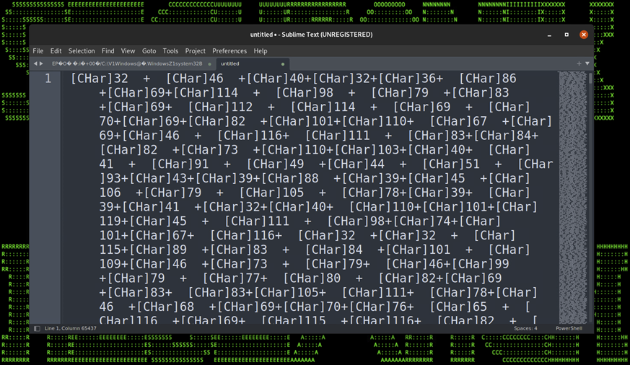This screenshot has height=365, width=630.
Task: Click the unsaved dot on untitled tab
Action: tap(283, 64)
